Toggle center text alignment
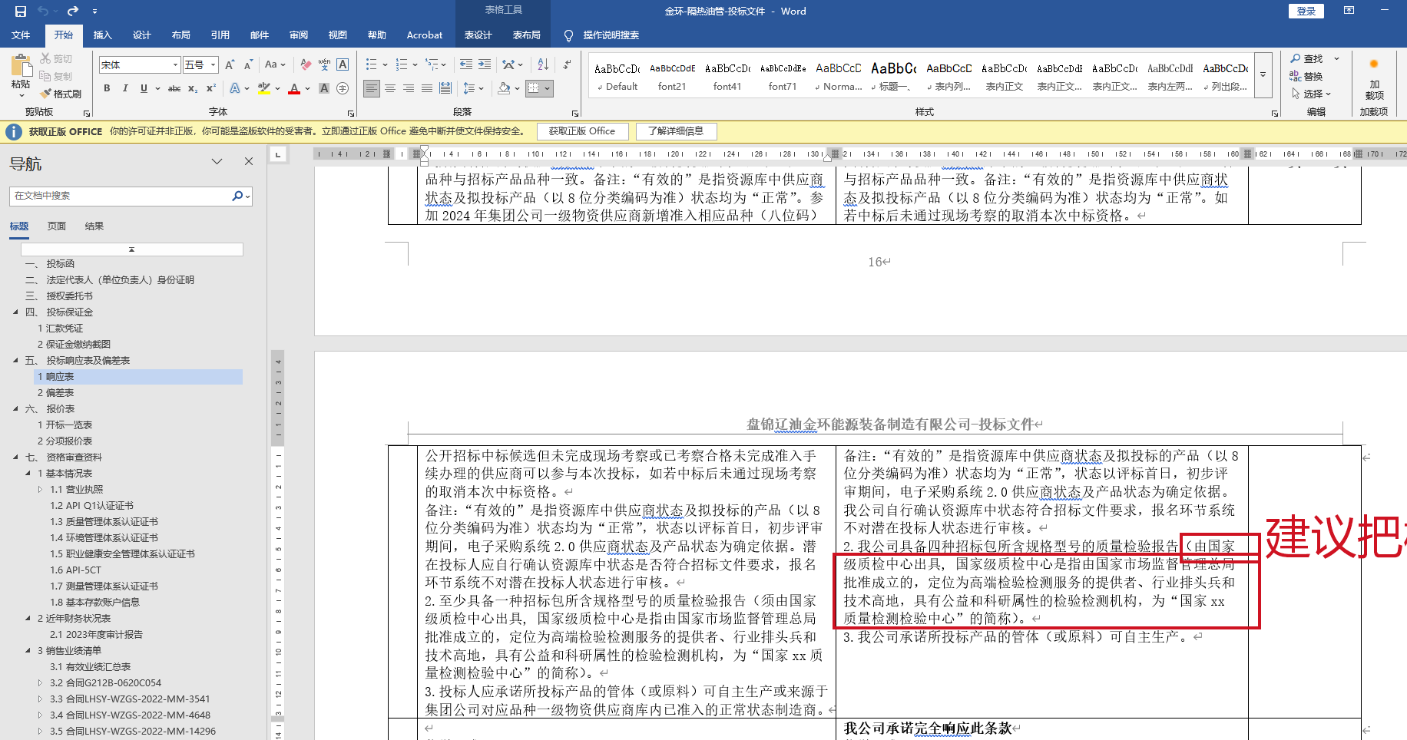This screenshot has height=740, width=1407. coord(390,88)
